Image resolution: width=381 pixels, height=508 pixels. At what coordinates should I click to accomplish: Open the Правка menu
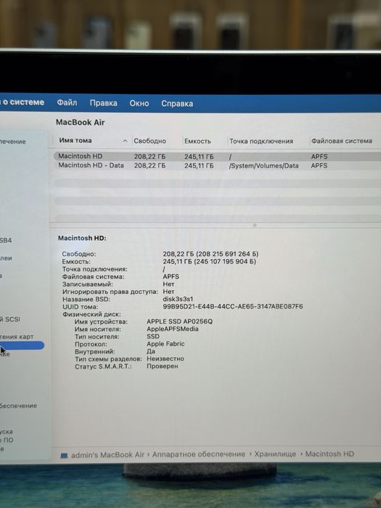pyautogui.click(x=103, y=103)
